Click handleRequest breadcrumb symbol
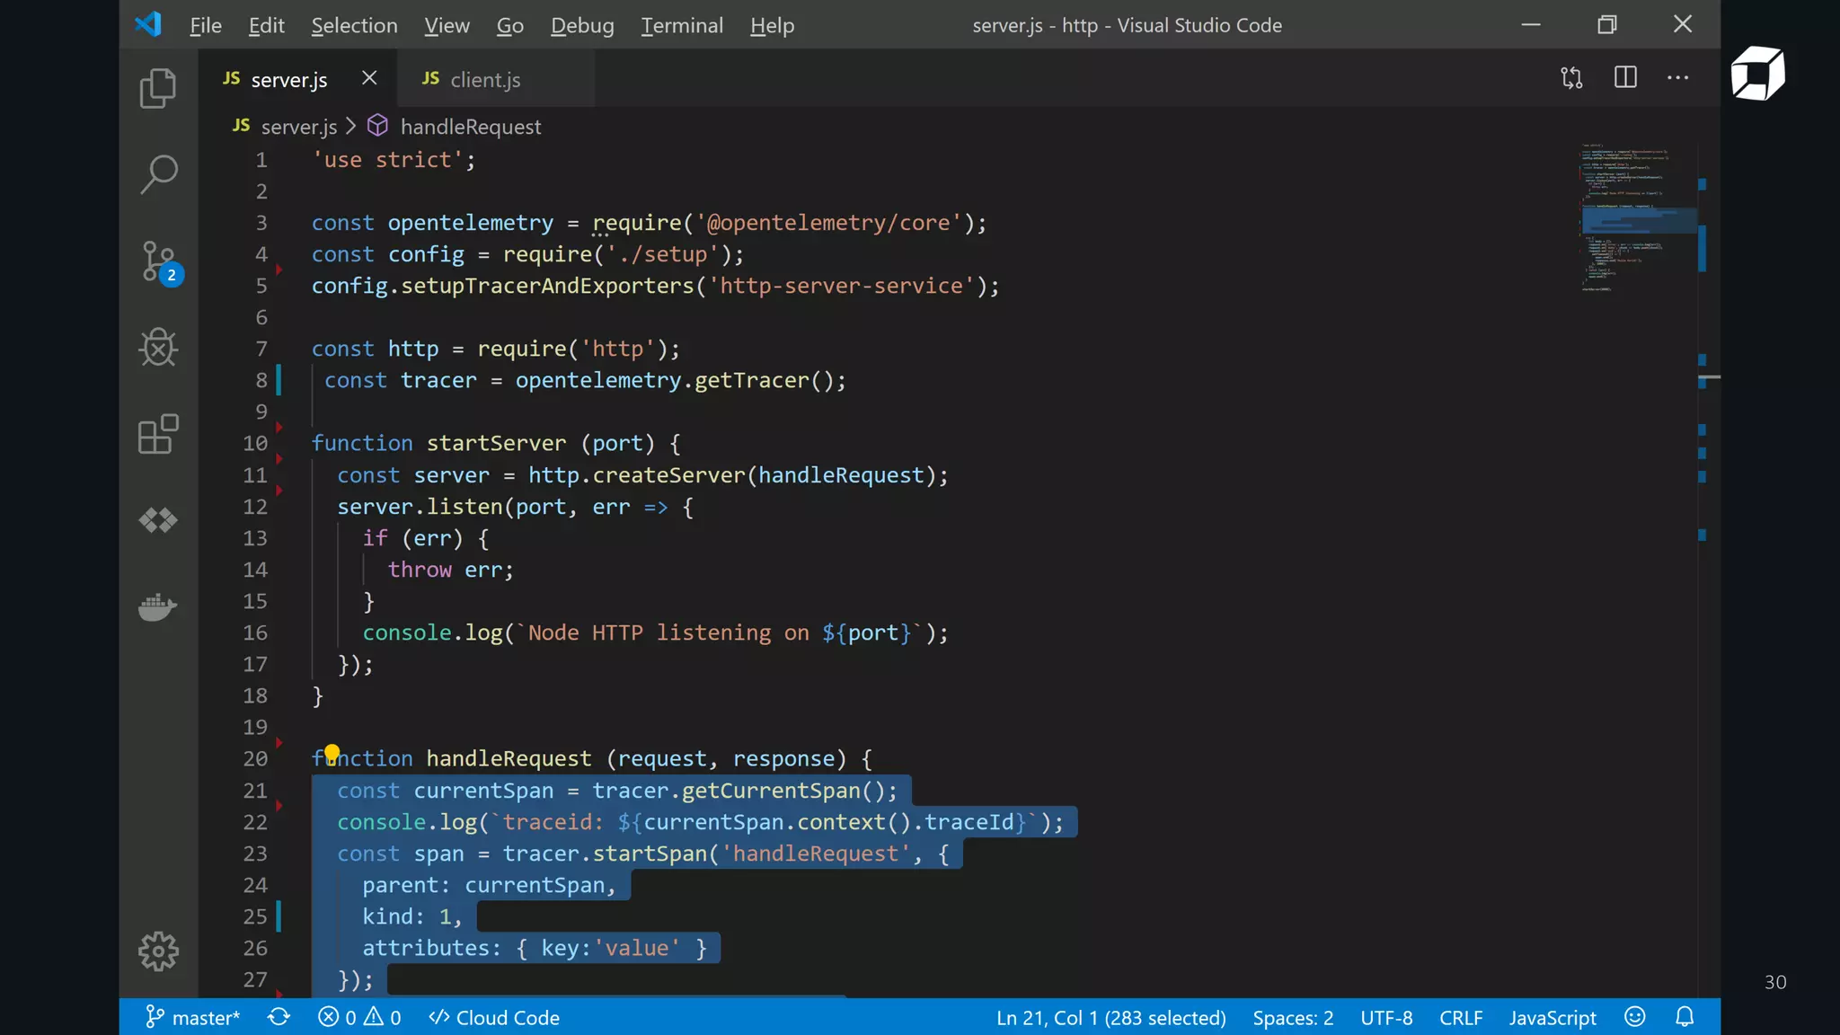The image size is (1840, 1035). [x=471, y=127]
